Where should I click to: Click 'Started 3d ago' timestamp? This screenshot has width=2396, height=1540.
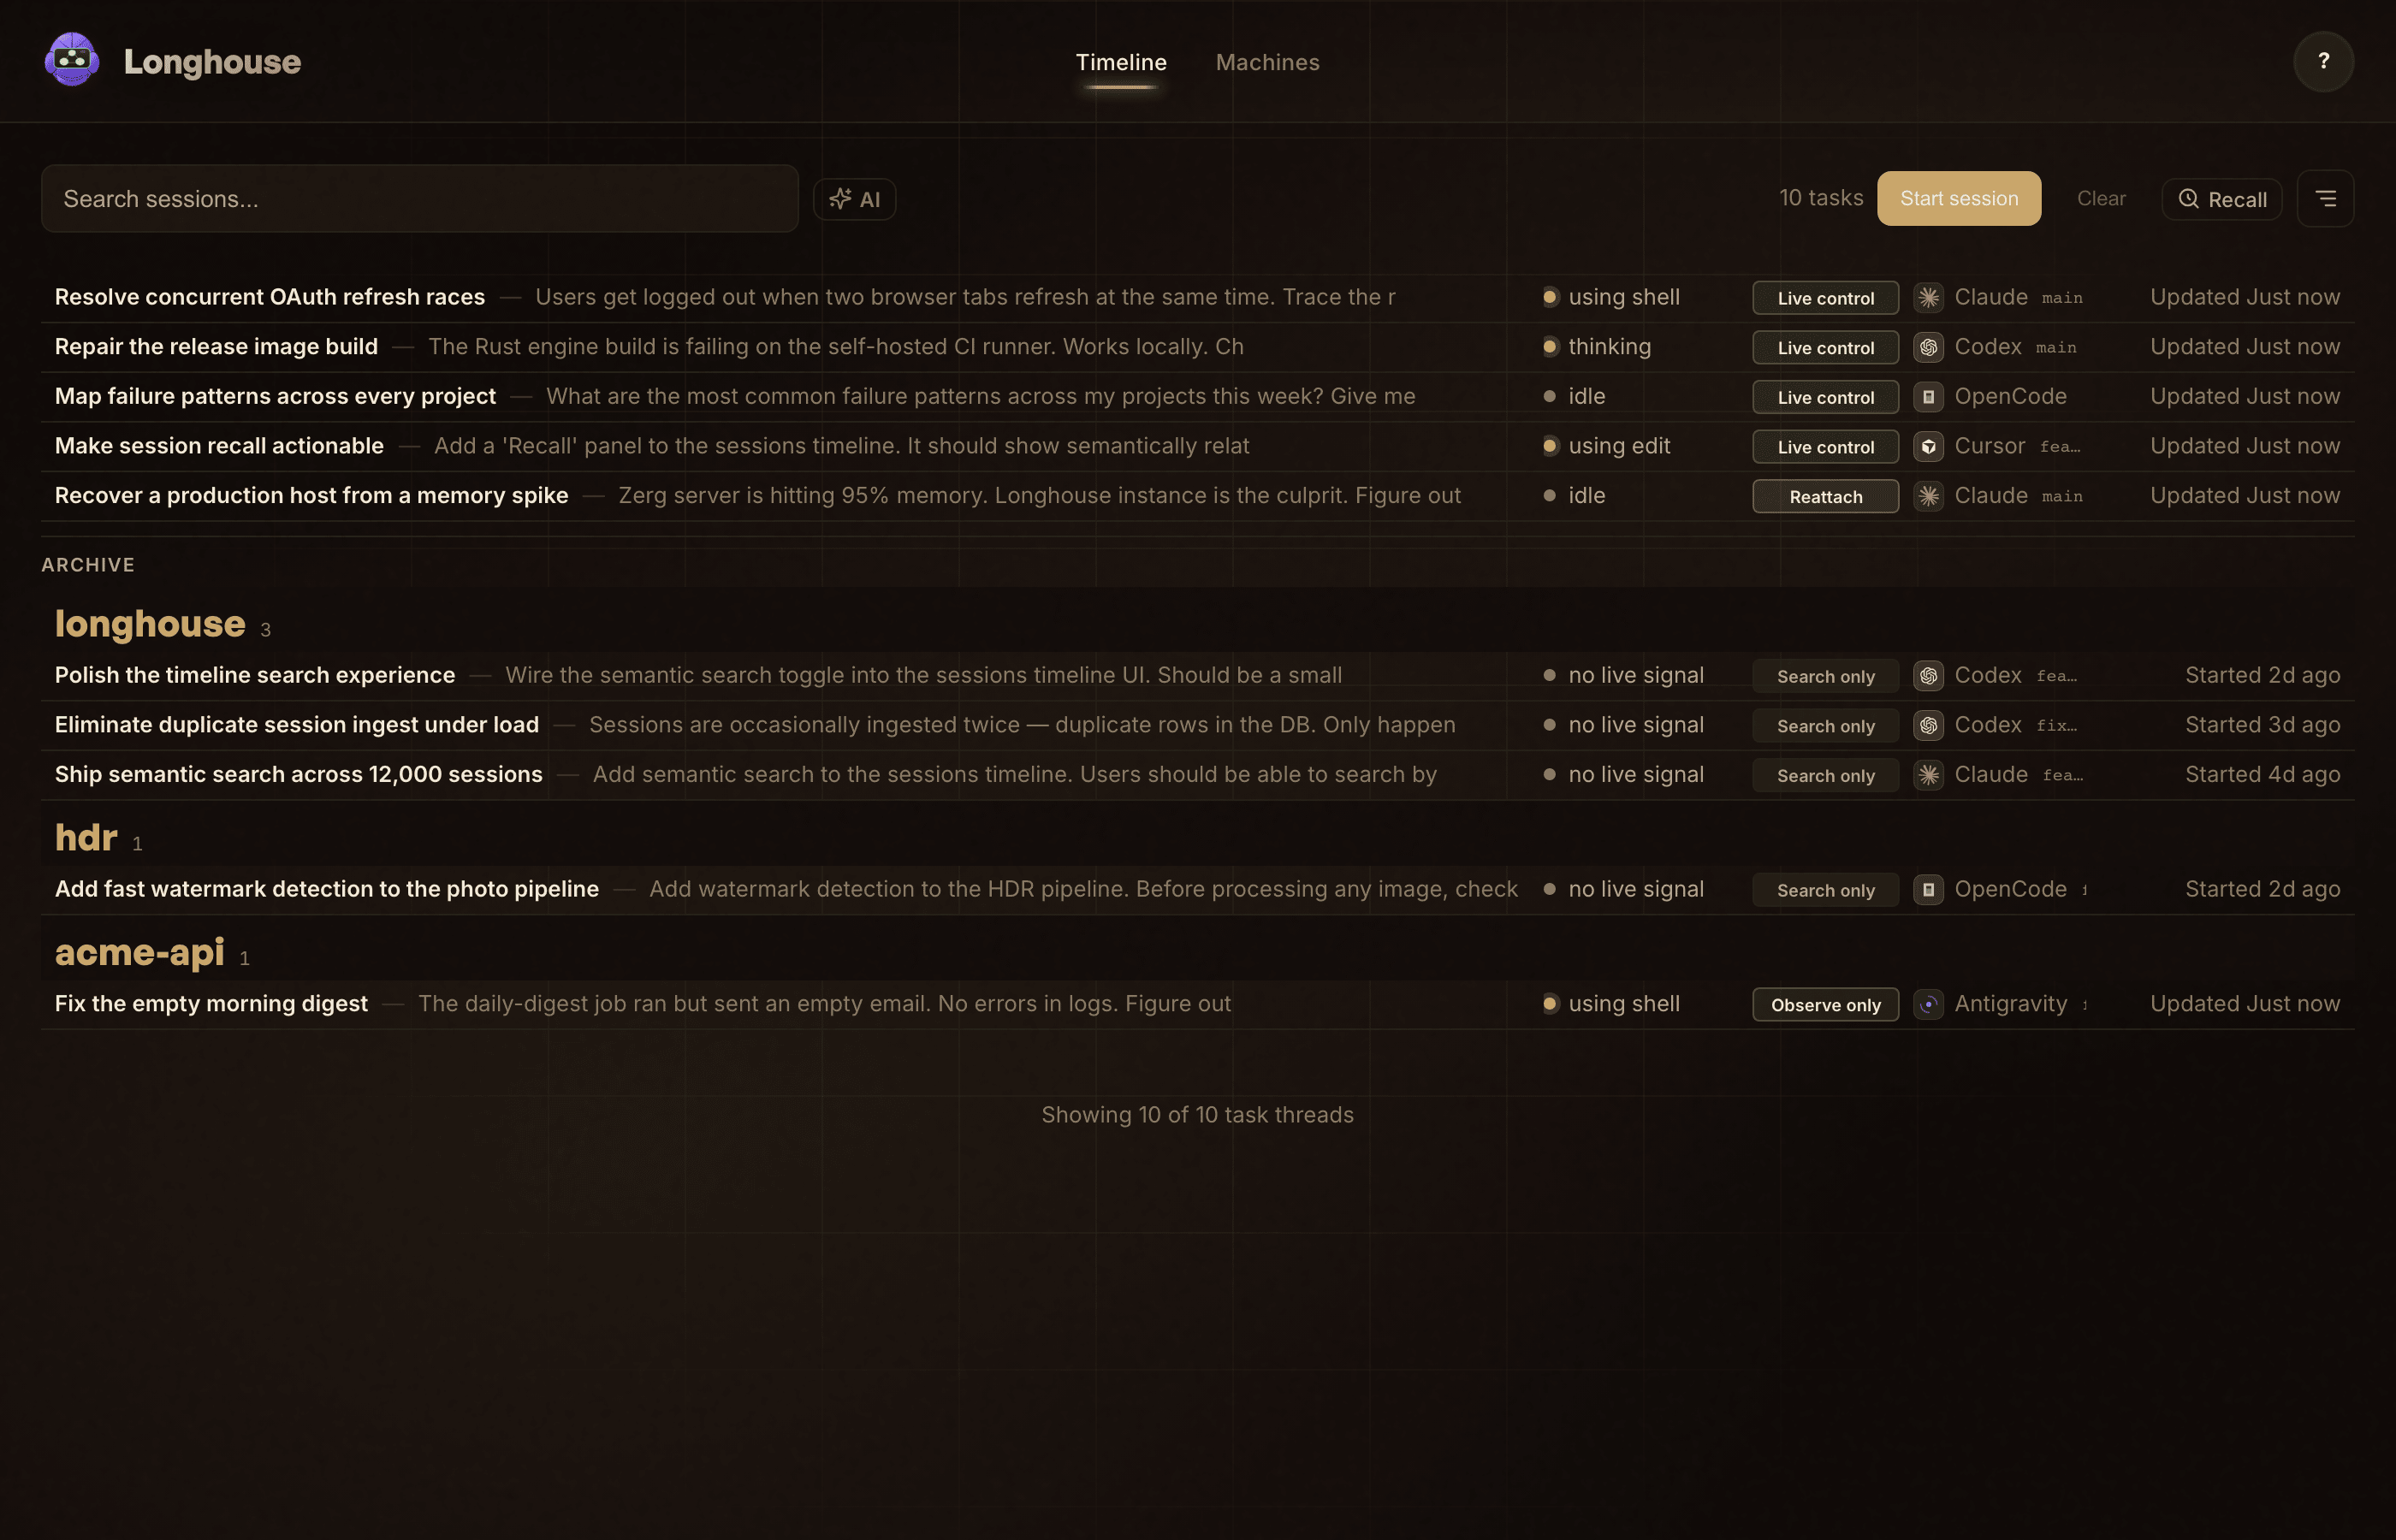[x=2262, y=725]
